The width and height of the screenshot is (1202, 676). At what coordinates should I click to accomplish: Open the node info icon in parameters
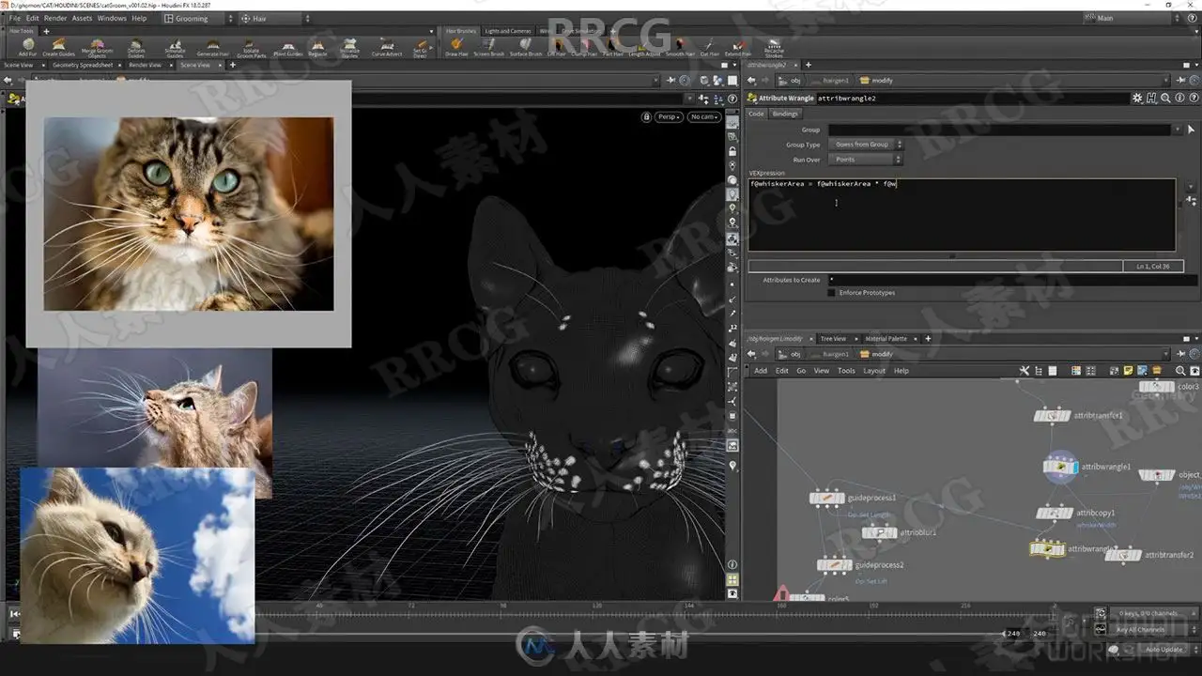[1179, 98]
